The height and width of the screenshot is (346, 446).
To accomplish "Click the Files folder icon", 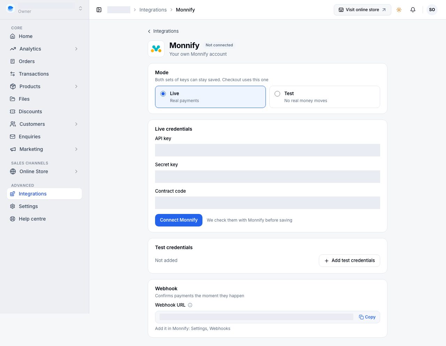I will pyautogui.click(x=13, y=99).
